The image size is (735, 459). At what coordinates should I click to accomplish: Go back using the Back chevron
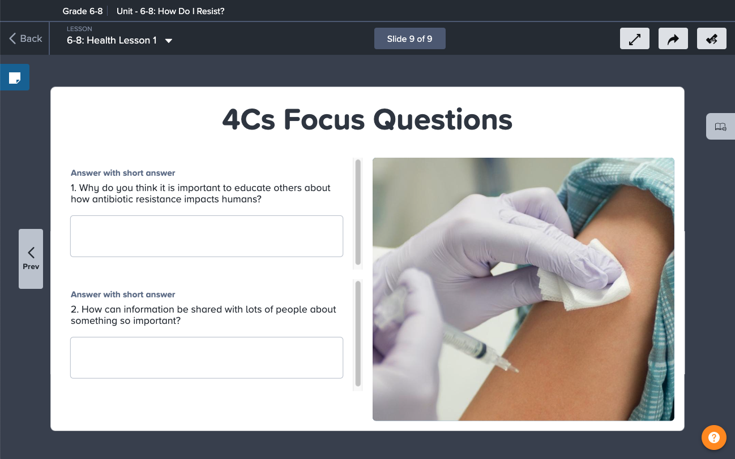point(25,38)
